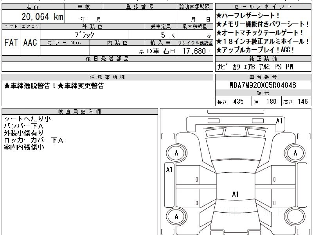This screenshot has height=235, width=313.
Task: Click the 車台番号 header
Action: [x=263, y=77]
